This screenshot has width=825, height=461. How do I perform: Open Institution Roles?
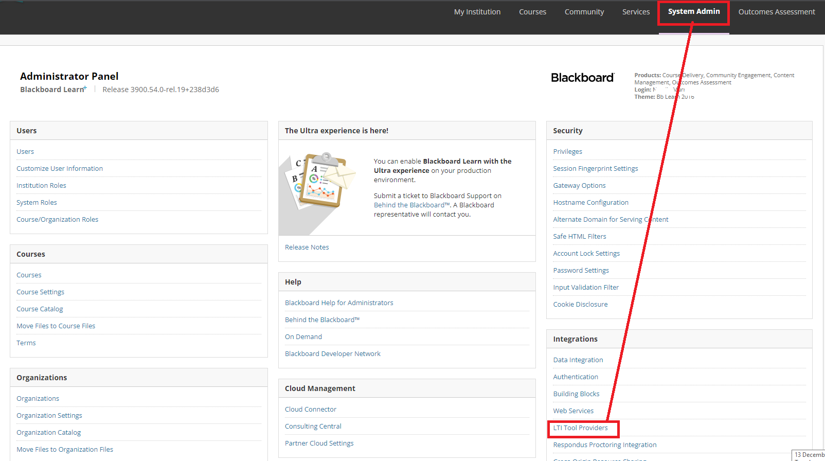tap(41, 186)
